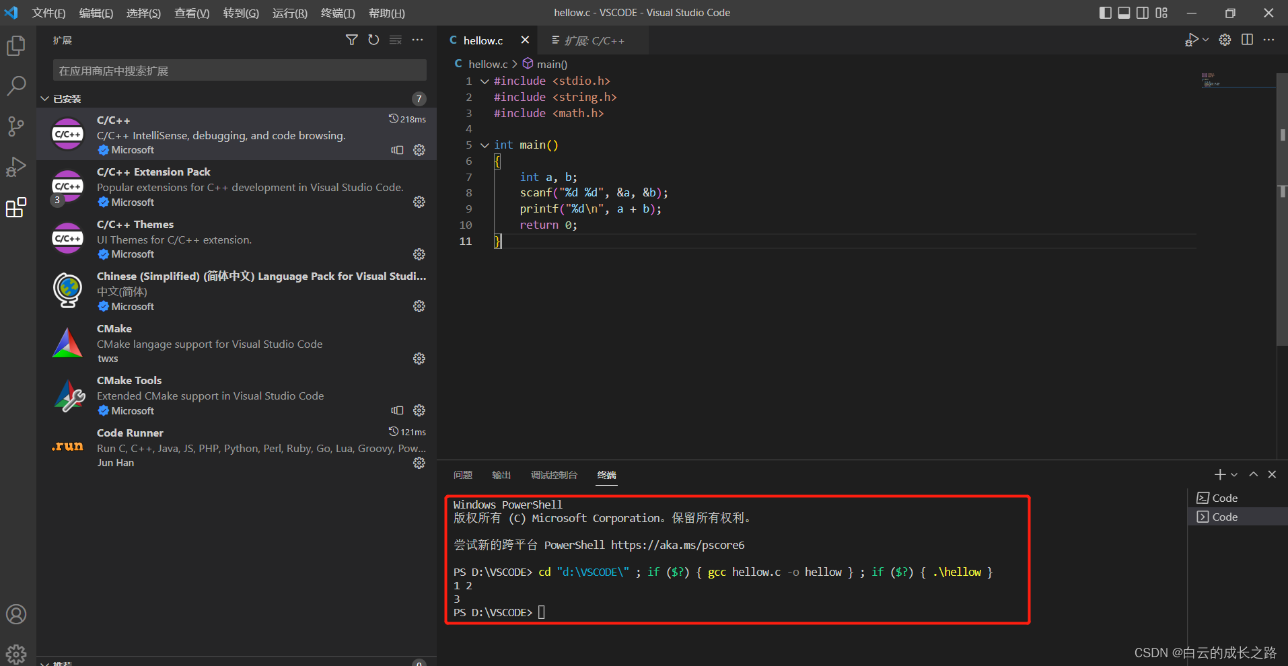The width and height of the screenshot is (1288, 666).
Task: Fold the main function at line 5
Action: click(x=485, y=145)
